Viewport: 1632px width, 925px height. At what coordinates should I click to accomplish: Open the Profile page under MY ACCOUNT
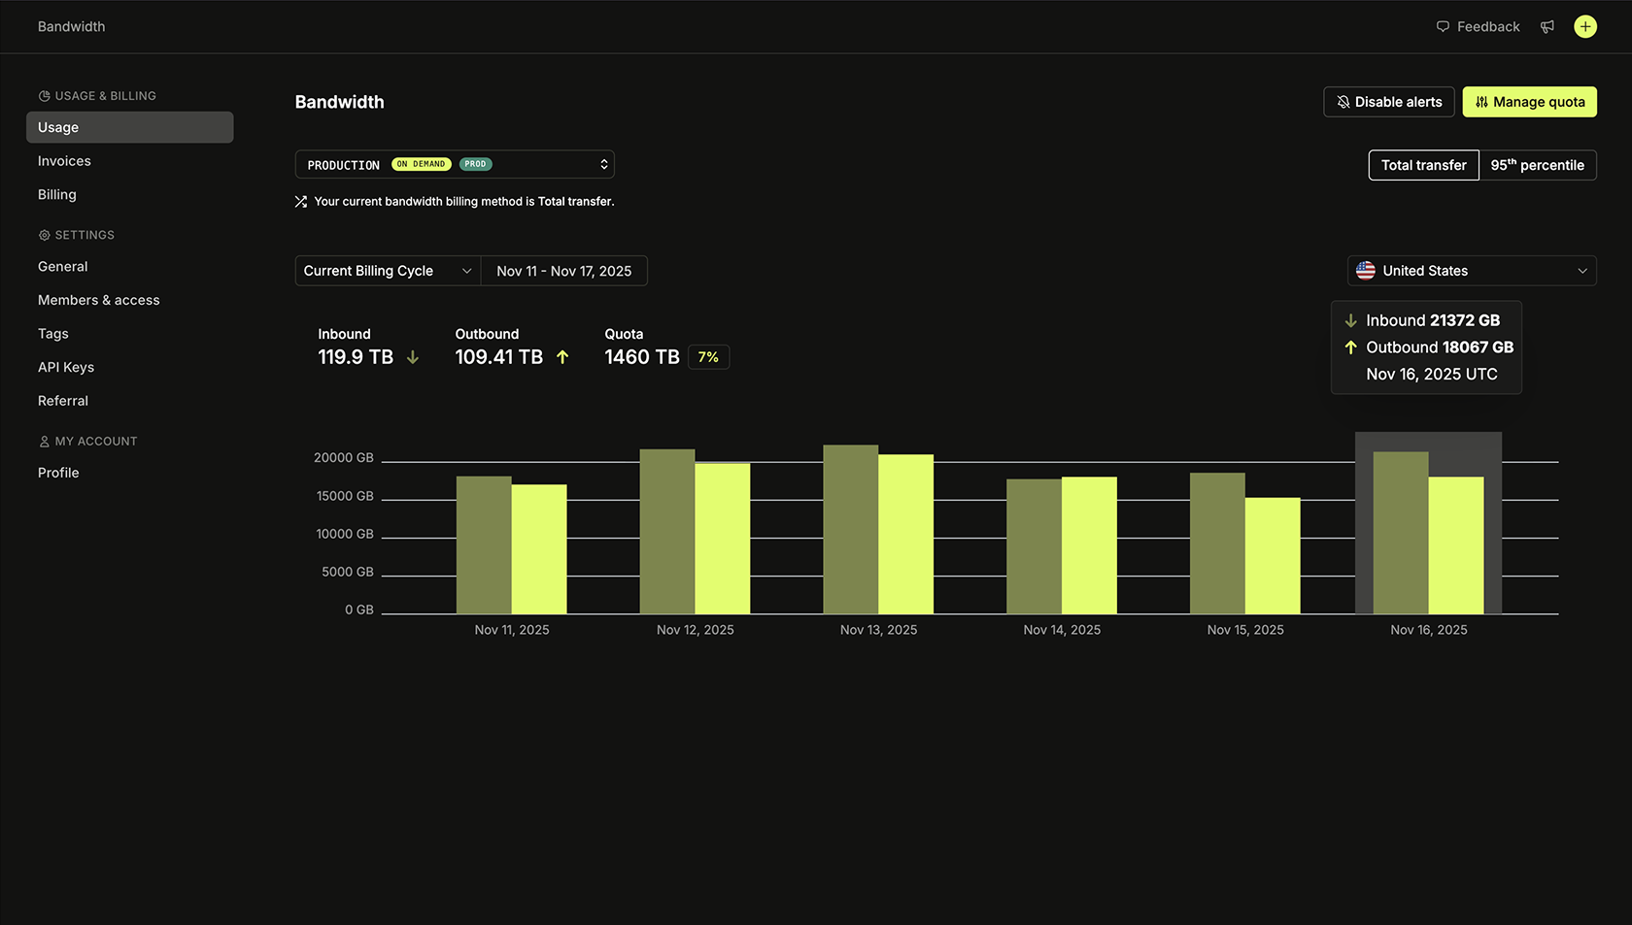tap(58, 473)
